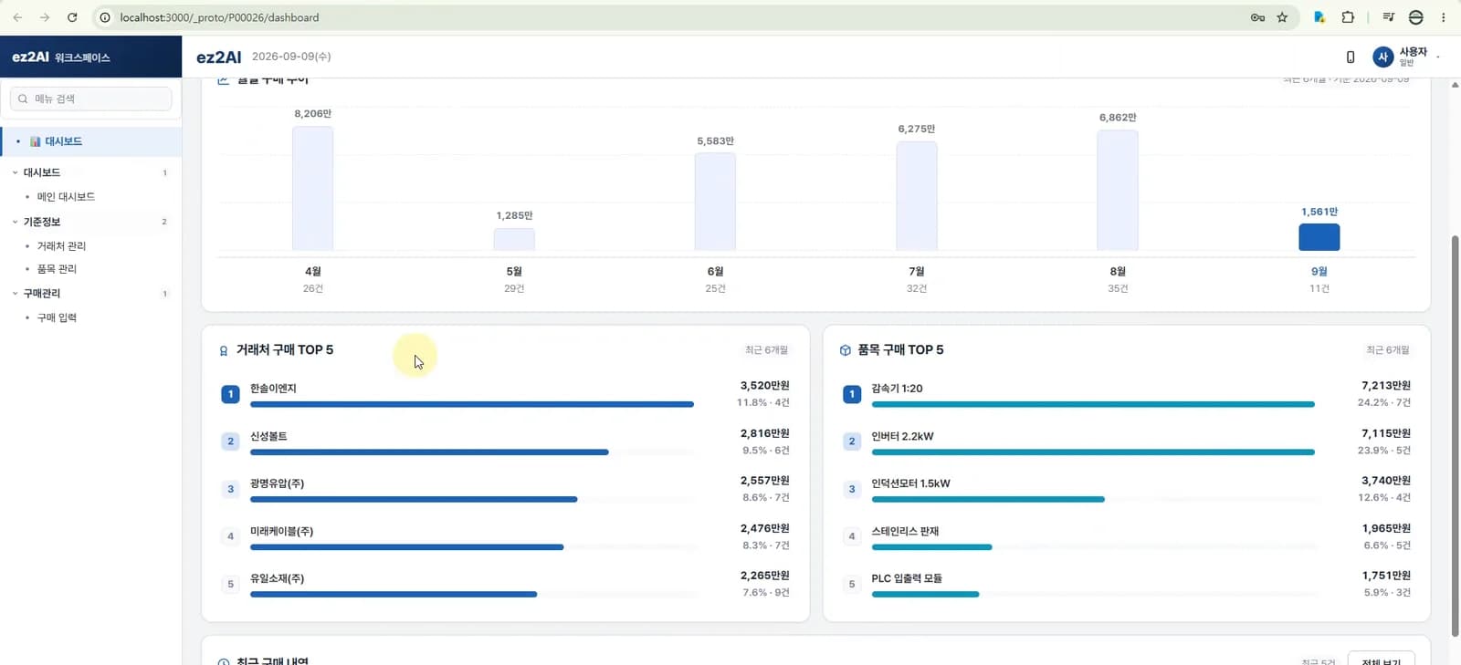Focus the 메뉴 검색 search field

tap(91, 99)
